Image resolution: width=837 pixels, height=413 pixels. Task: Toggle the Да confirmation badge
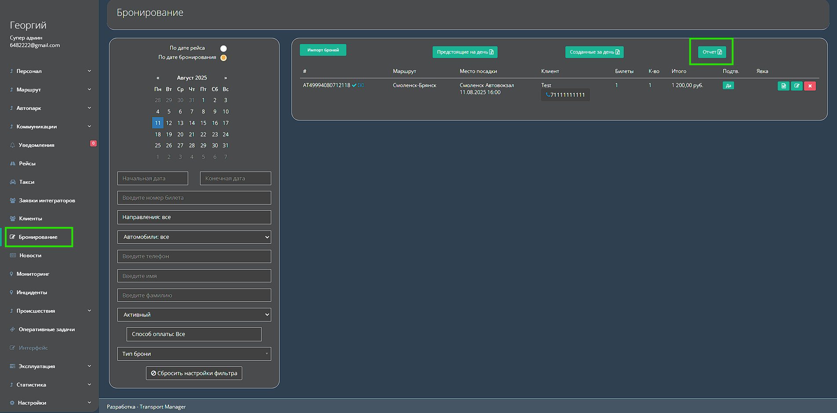tap(728, 86)
